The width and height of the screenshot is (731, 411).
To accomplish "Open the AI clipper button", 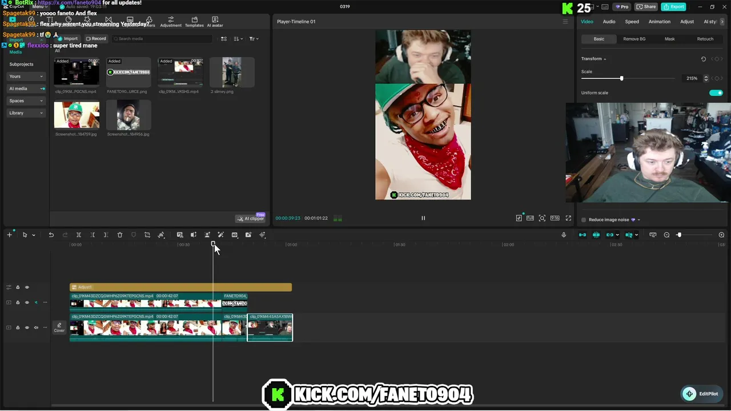I will coord(251,219).
